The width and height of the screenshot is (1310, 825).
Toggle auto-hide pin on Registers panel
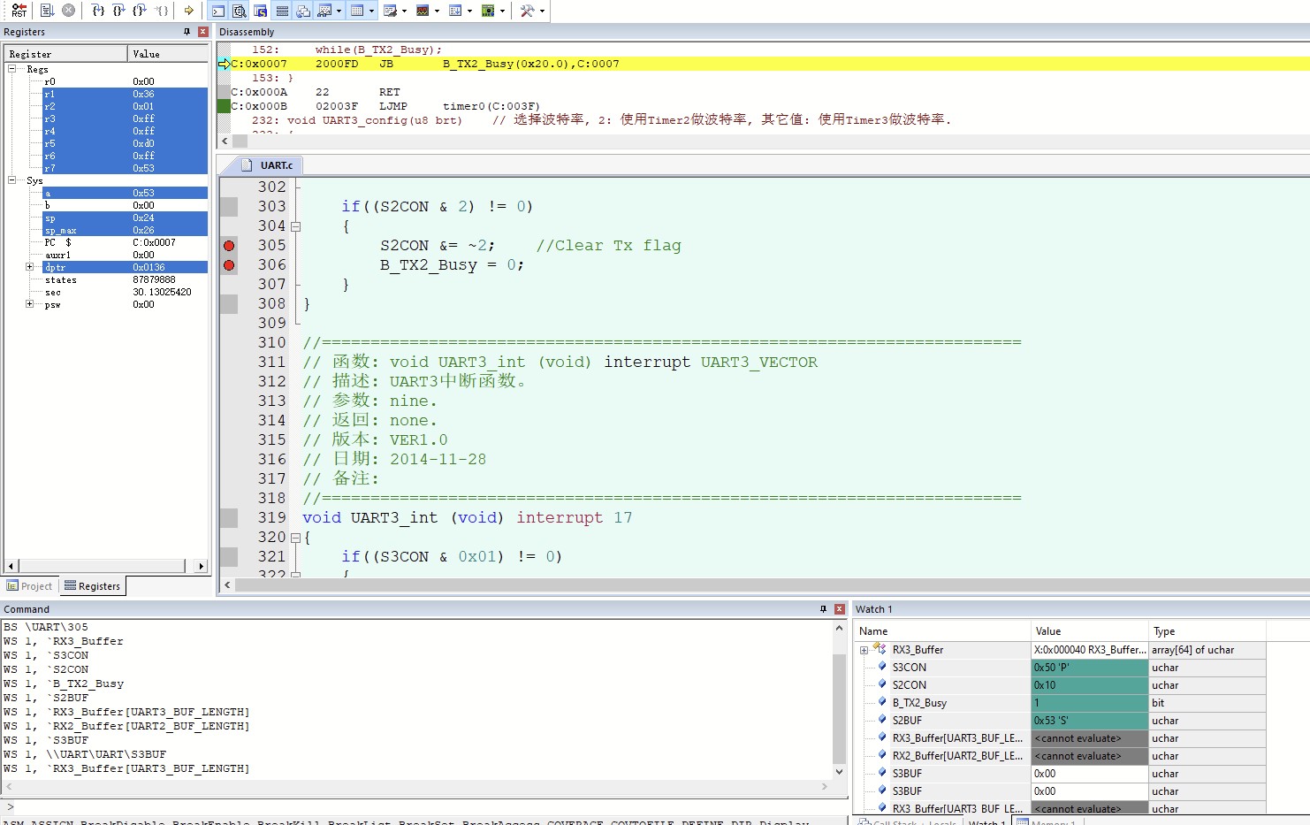pyautogui.click(x=187, y=32)
